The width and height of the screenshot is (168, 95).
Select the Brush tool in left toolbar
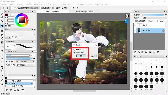pos(2,13)
